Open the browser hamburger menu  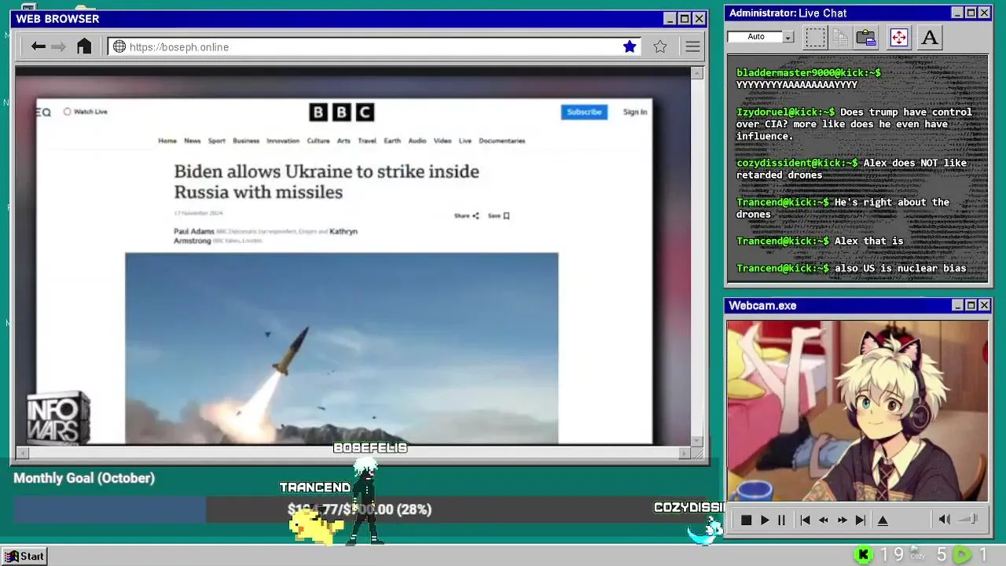[692, 47]
